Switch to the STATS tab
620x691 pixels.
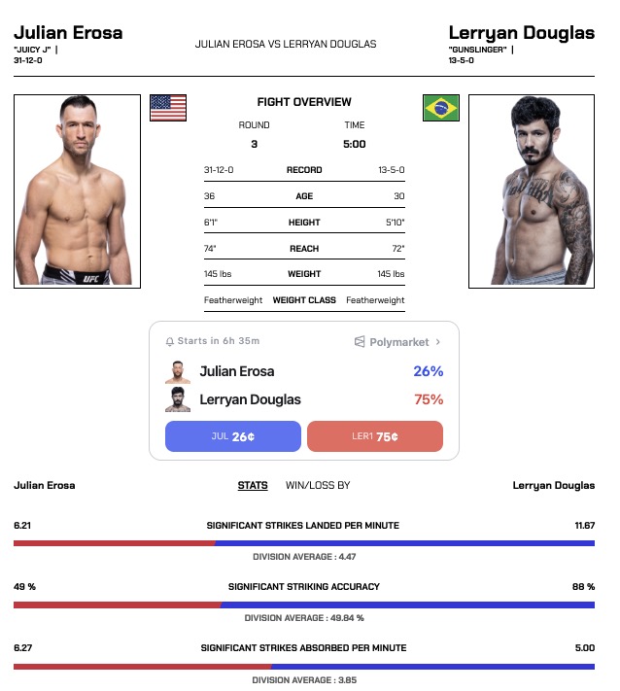(253, 485)
